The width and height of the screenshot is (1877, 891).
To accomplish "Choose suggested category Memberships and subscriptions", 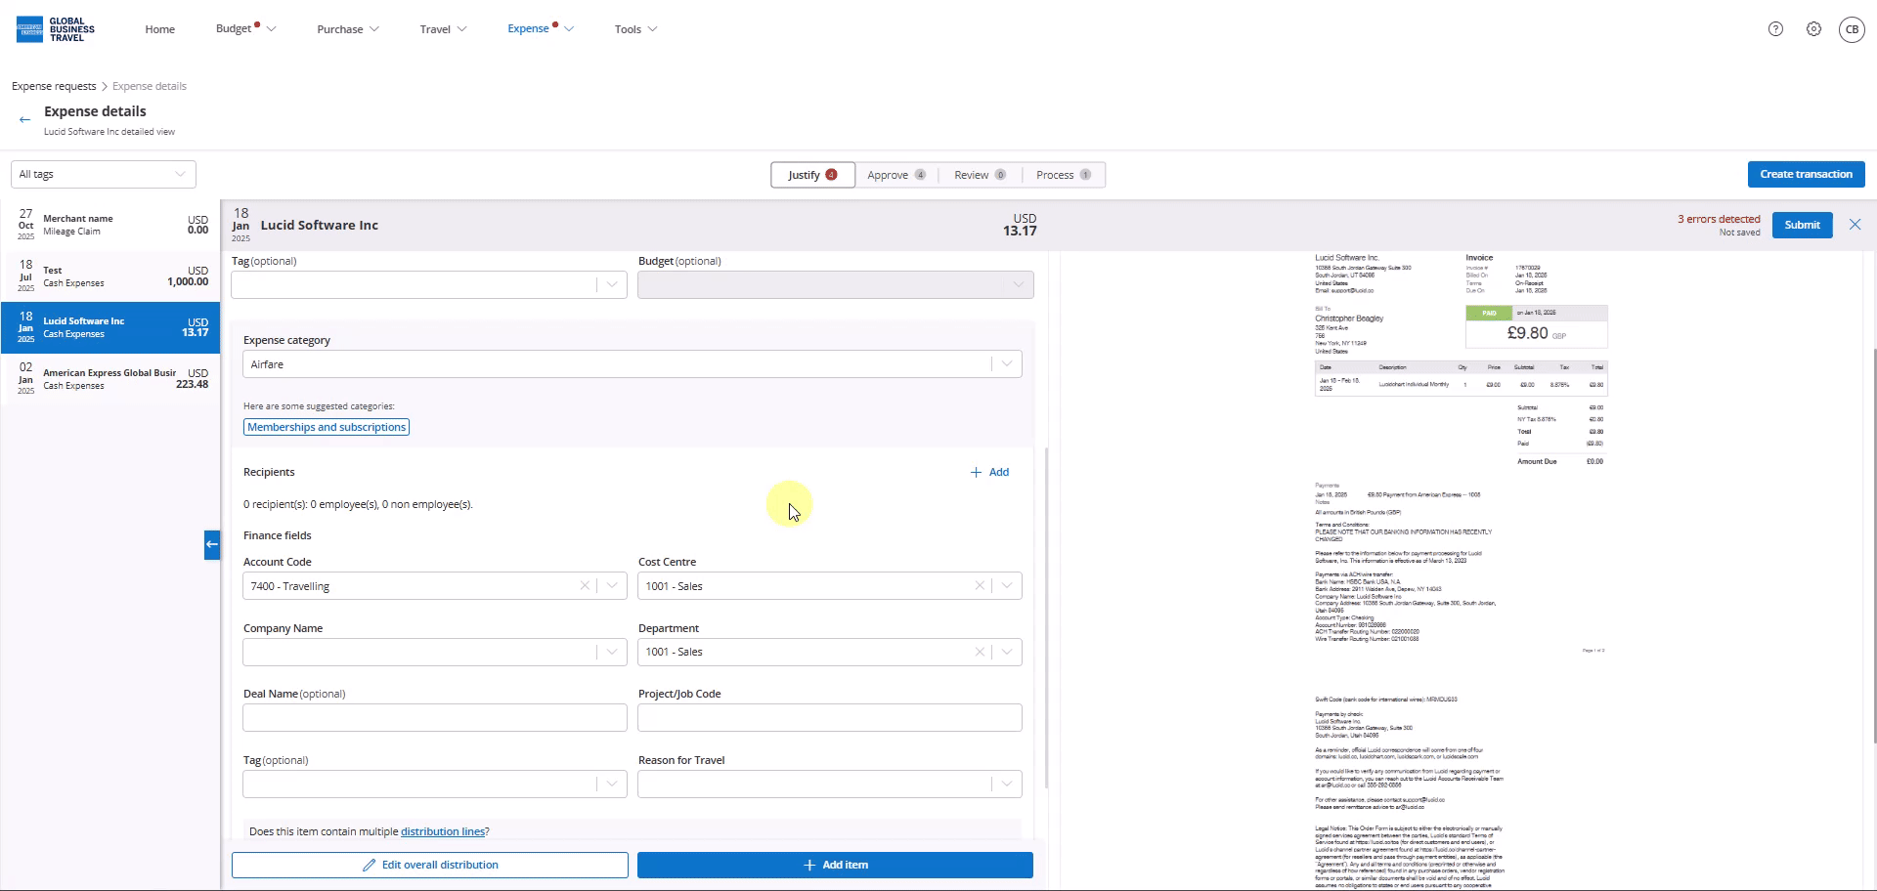I will [x=327, y=427].
